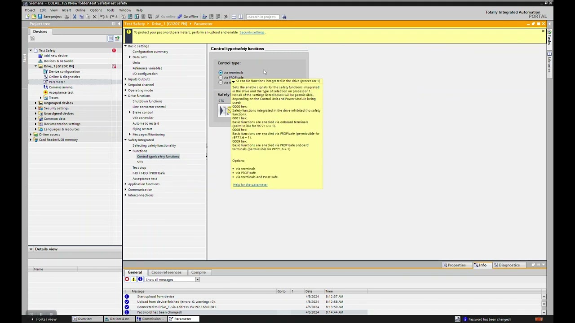Click the Print icon in toolbar
This screenshot has height=323, width=575.
(67, 17)
